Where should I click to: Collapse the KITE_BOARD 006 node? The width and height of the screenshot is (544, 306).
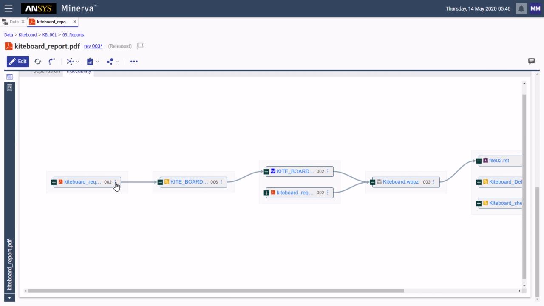pos(160,182)
